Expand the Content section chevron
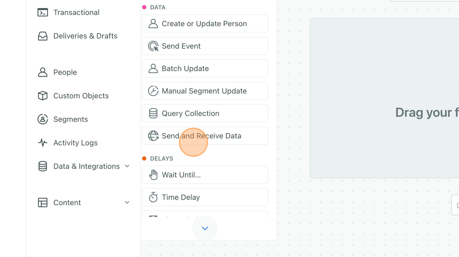Screen dimensions: 459x257 [x=127, y=202]
